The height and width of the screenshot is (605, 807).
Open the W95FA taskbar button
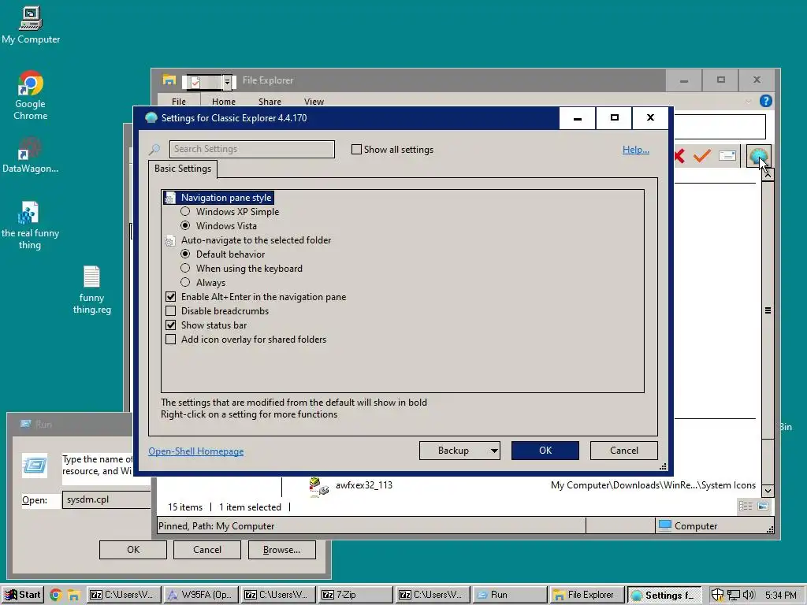click(x=201, y=595)
